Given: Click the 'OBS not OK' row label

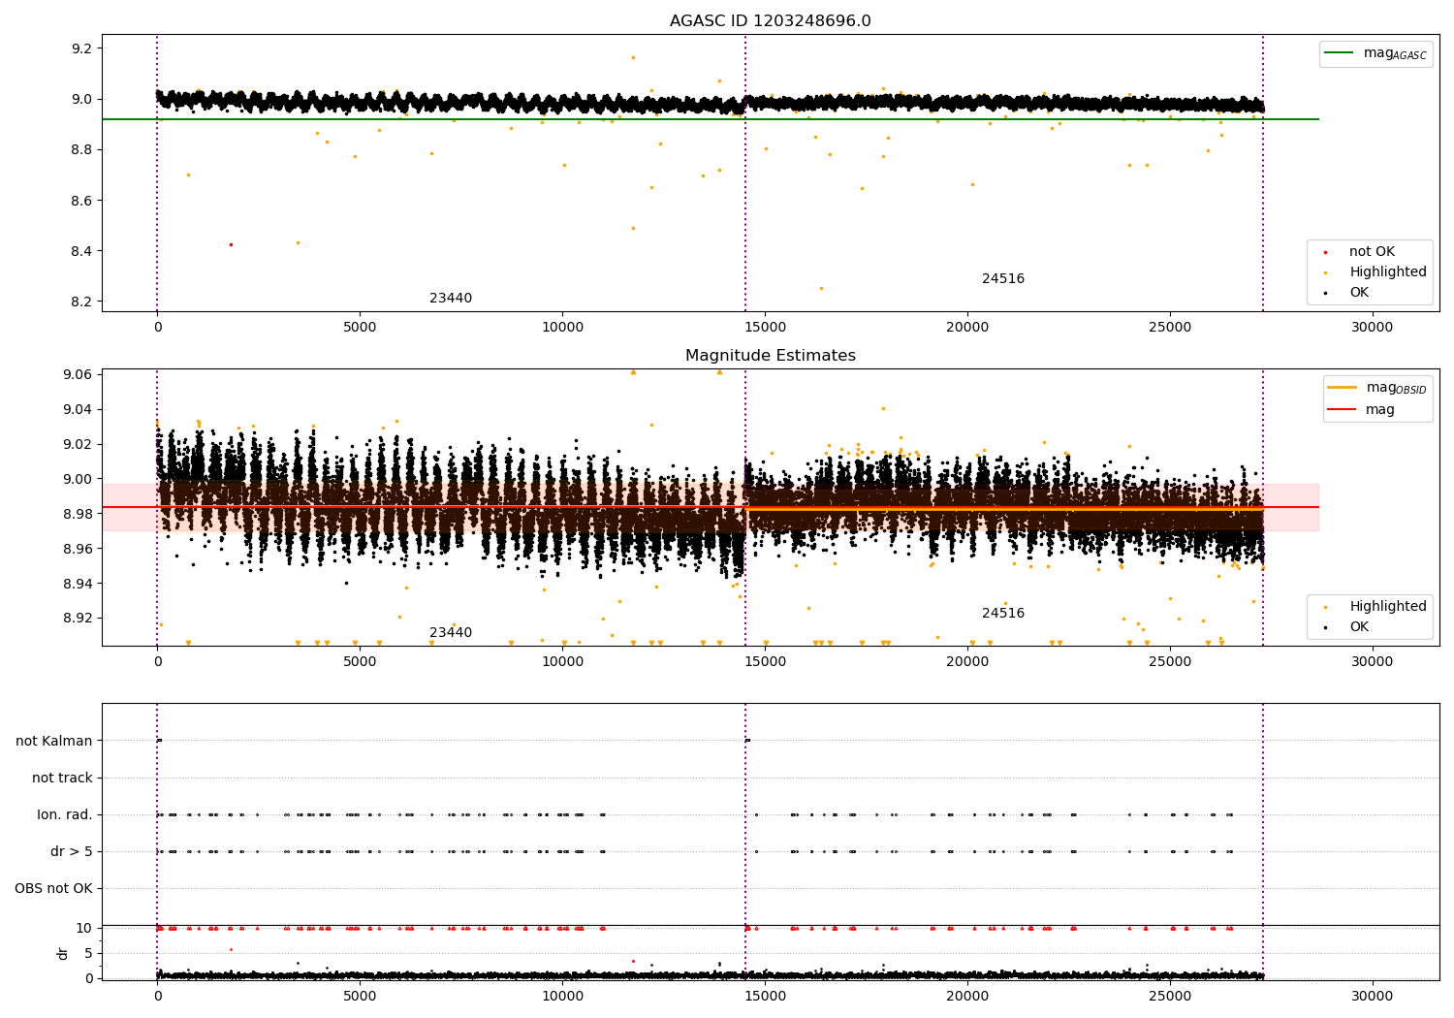Looking at the screenshot, I should [x=53, y=888].
